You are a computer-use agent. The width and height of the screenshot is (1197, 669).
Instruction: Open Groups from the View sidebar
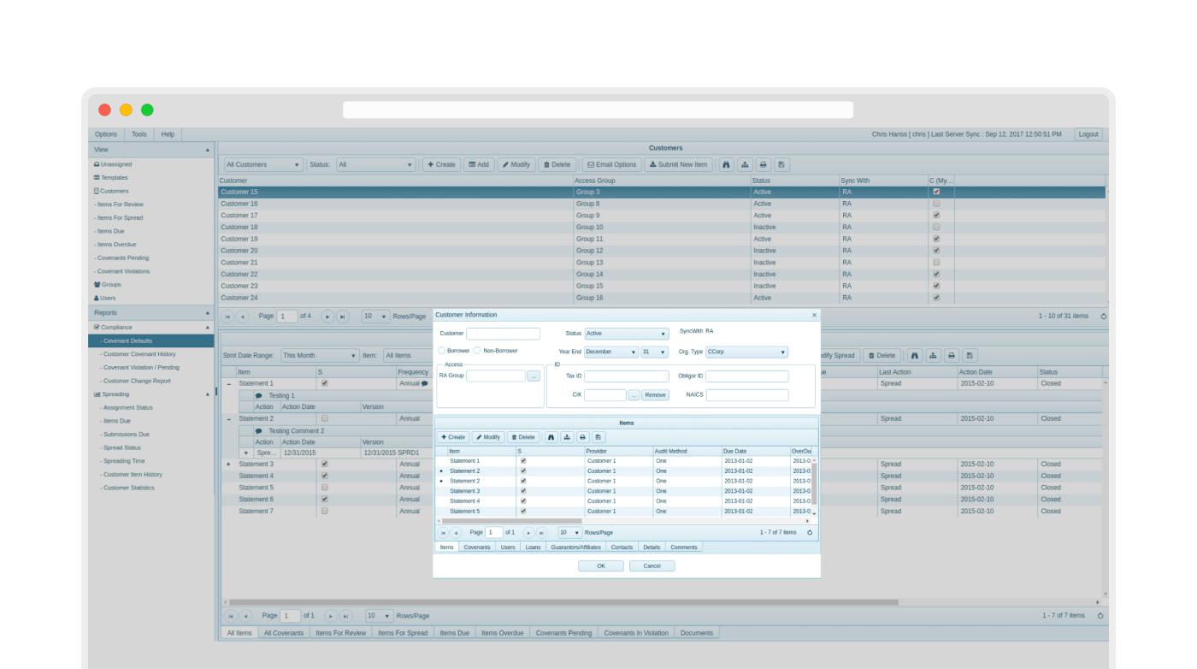111,284
